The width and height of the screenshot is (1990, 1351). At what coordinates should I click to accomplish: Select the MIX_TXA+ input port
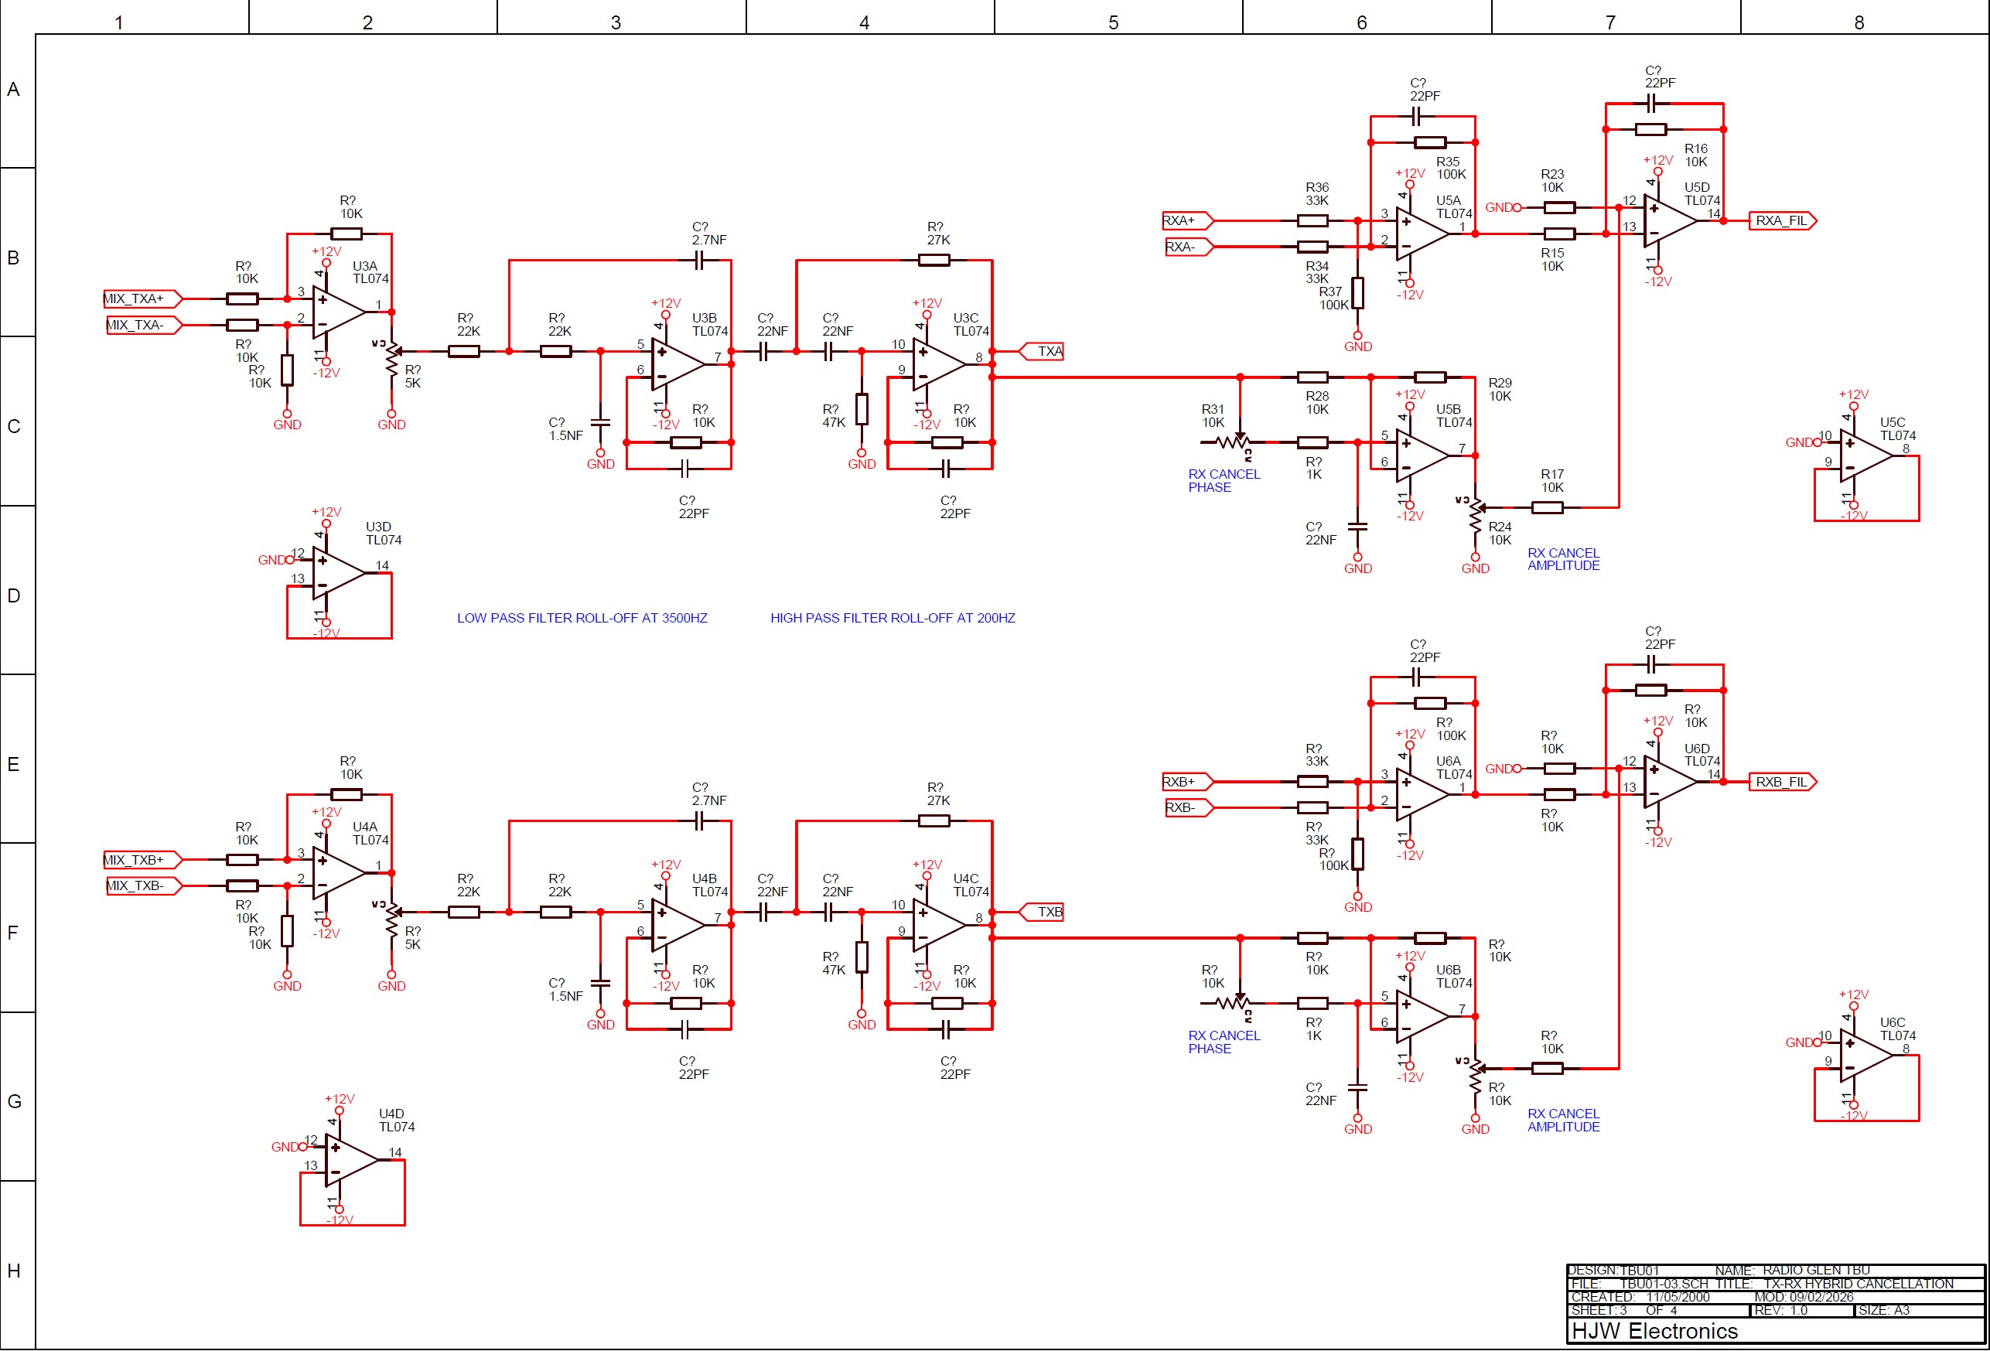click(142, 299)
